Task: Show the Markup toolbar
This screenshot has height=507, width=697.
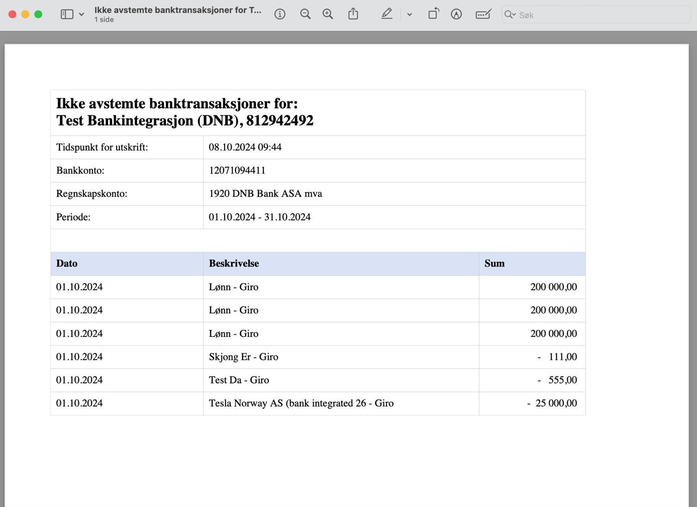Action: pyautogui.click(x=456, y=15)
